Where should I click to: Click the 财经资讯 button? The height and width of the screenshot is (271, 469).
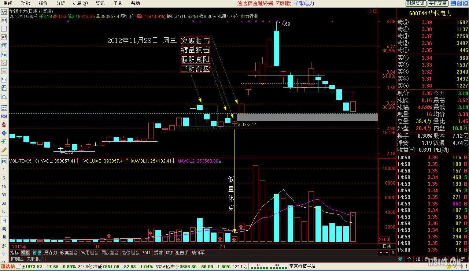416,3
